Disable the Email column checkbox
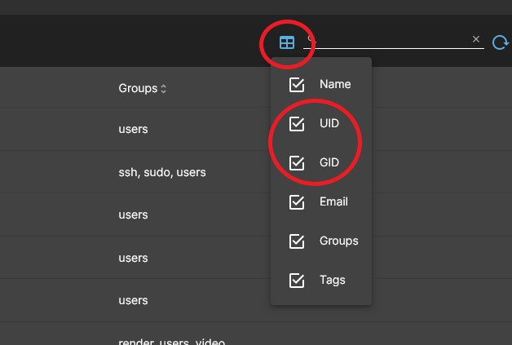Viewport: 512px width, 345px height. point(297,201)
